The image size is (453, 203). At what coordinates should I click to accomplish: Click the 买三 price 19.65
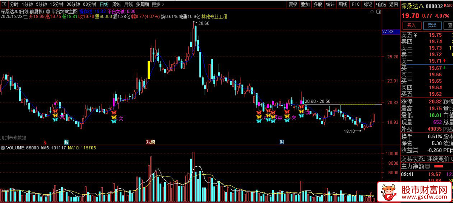[x=435, y=81]
